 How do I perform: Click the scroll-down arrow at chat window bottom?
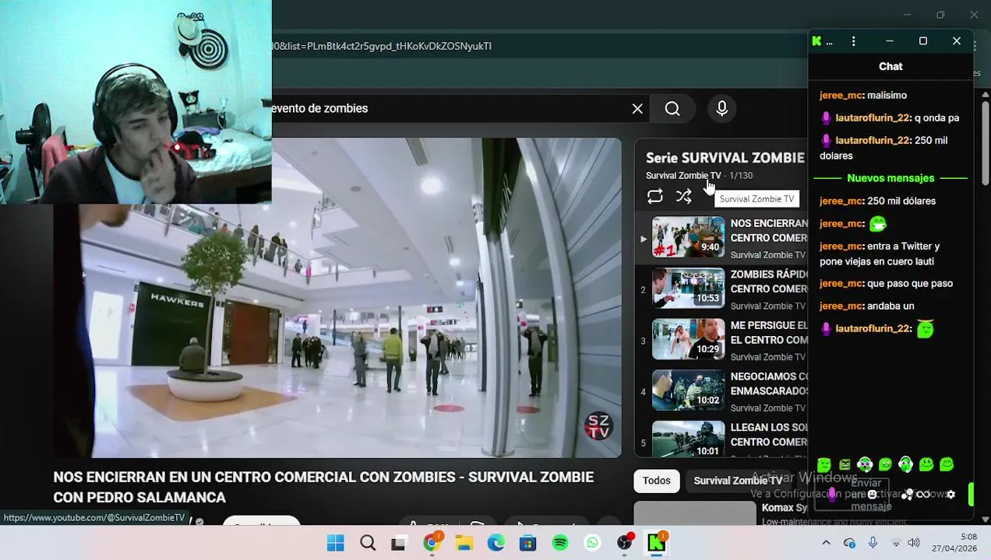pyautogui.click(x=985, y=519)
